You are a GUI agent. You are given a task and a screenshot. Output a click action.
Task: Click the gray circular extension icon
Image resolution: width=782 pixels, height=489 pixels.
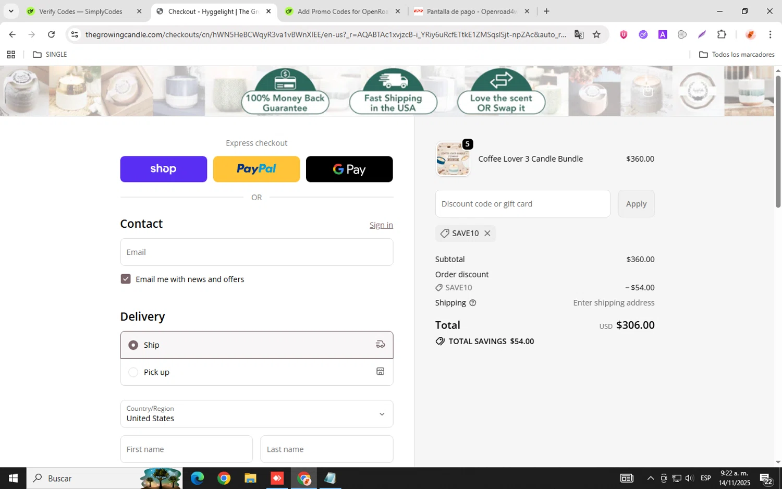[x=682, y=34]
